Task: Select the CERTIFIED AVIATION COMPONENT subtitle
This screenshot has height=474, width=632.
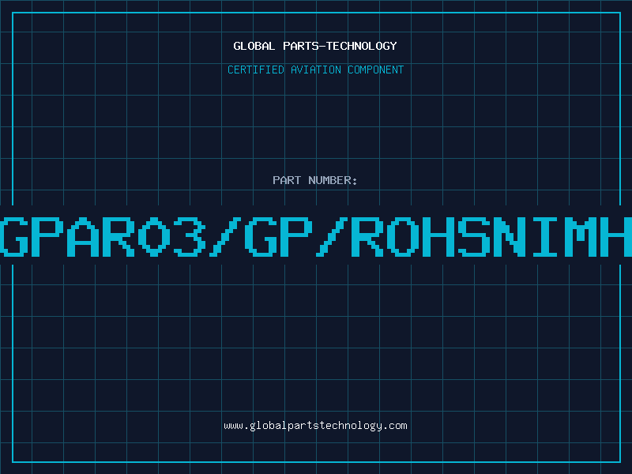Action: pos(315,70)
